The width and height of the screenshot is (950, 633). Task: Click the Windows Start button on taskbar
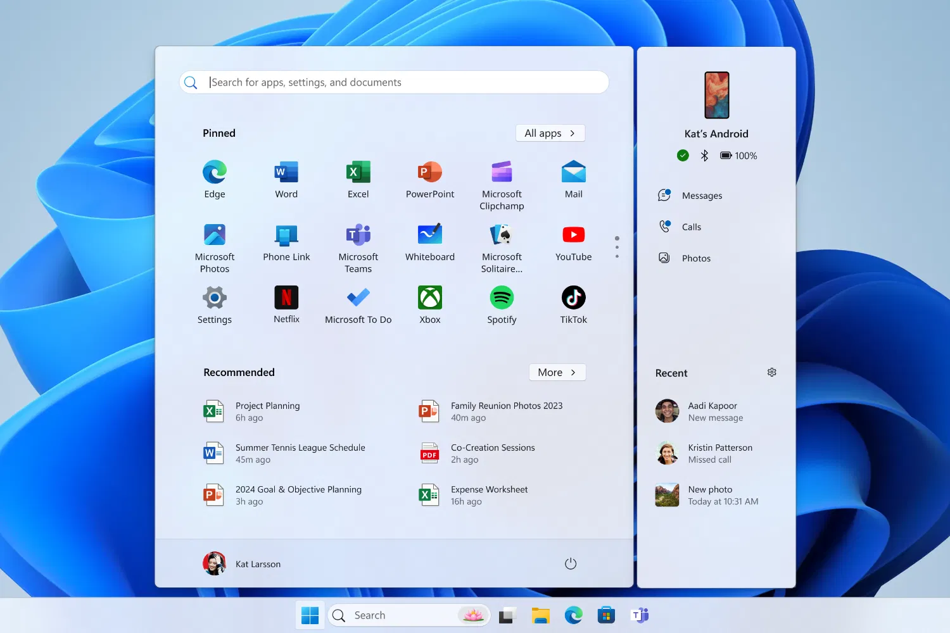[310, 615]
